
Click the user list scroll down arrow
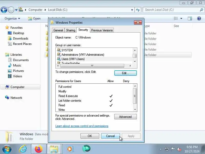pyautogui.click(x=135, y=61)
